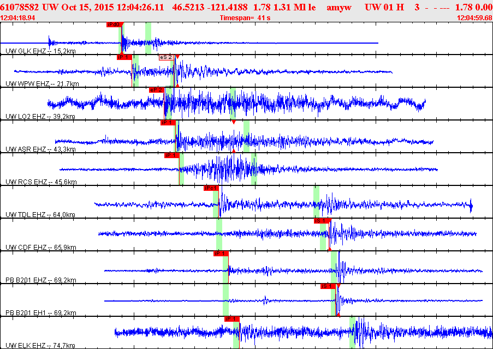Image resolution: width=493 pixels, height=349 pixels.
Task: Click the green S-arrival window on RCS trace
Action: point(254,169)
